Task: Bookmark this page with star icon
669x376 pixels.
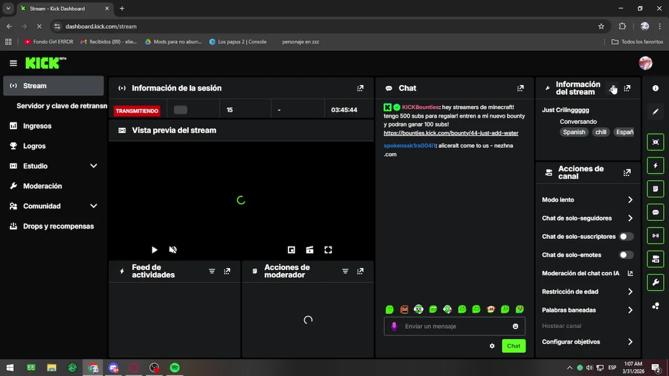Action: pos(601,26)
